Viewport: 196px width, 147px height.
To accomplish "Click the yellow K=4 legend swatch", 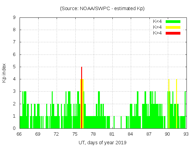I will pyautogui.click(x=173, y=27).
